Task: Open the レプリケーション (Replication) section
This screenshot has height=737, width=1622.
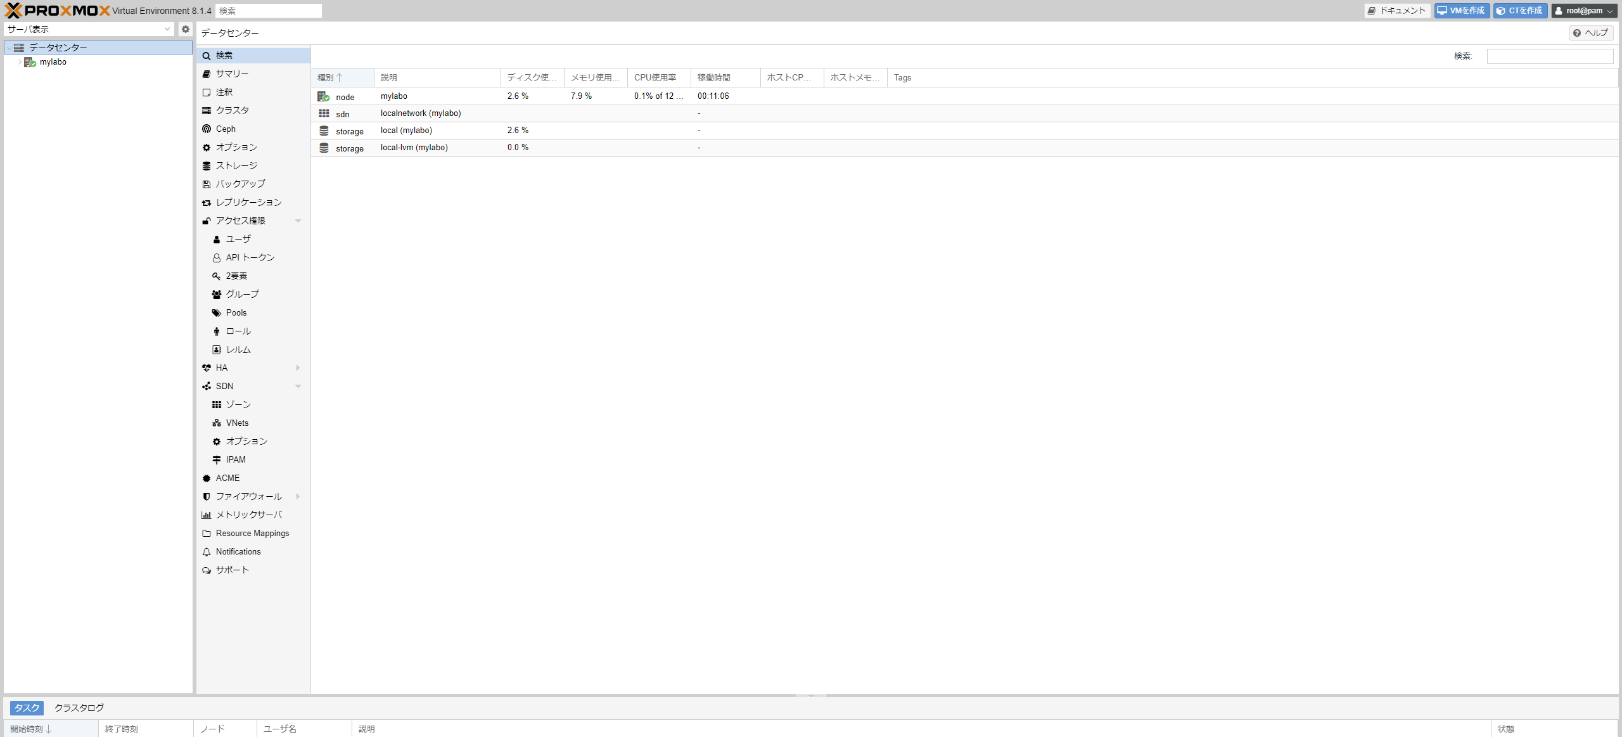Action: (248, 202)
